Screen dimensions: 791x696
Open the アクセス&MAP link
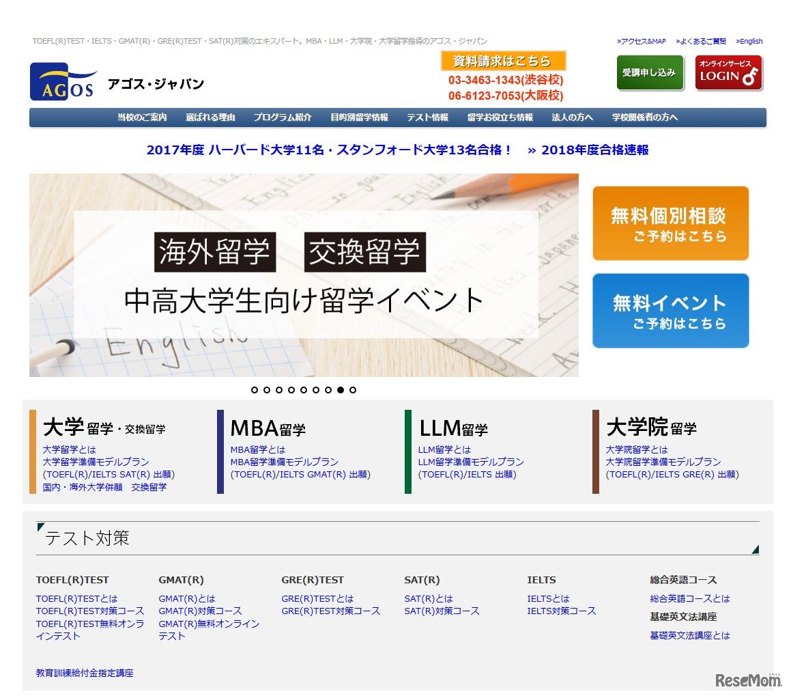pyautogui.click(x=641, y=42)
